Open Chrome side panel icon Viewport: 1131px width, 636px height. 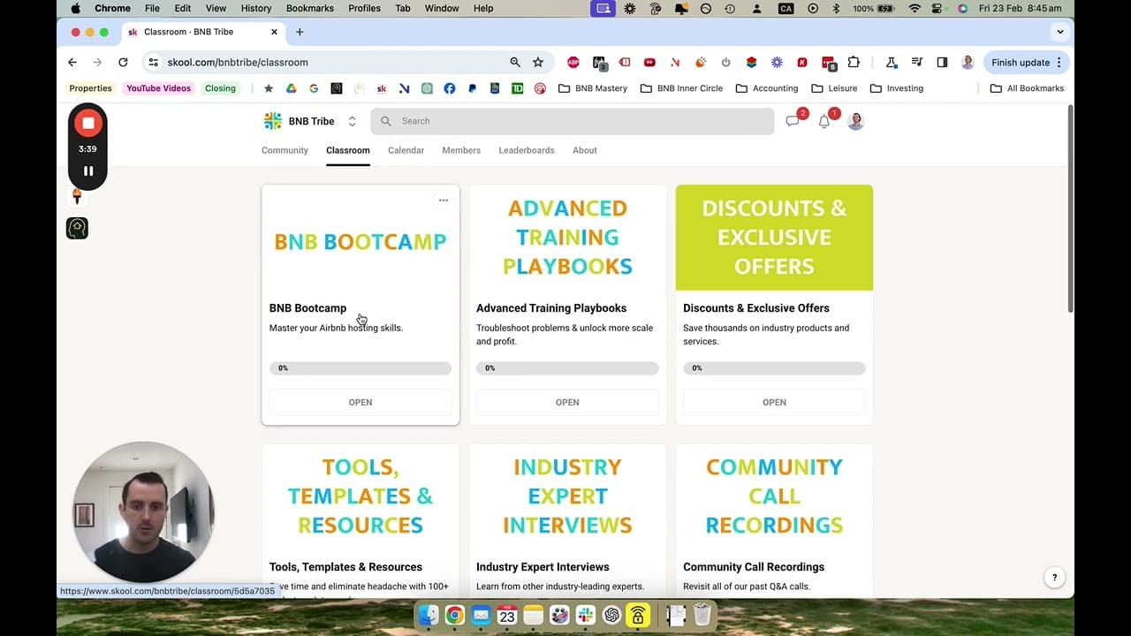click(942, 63)
